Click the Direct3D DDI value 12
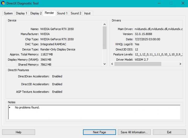188x138 pixels. [136, 49]
